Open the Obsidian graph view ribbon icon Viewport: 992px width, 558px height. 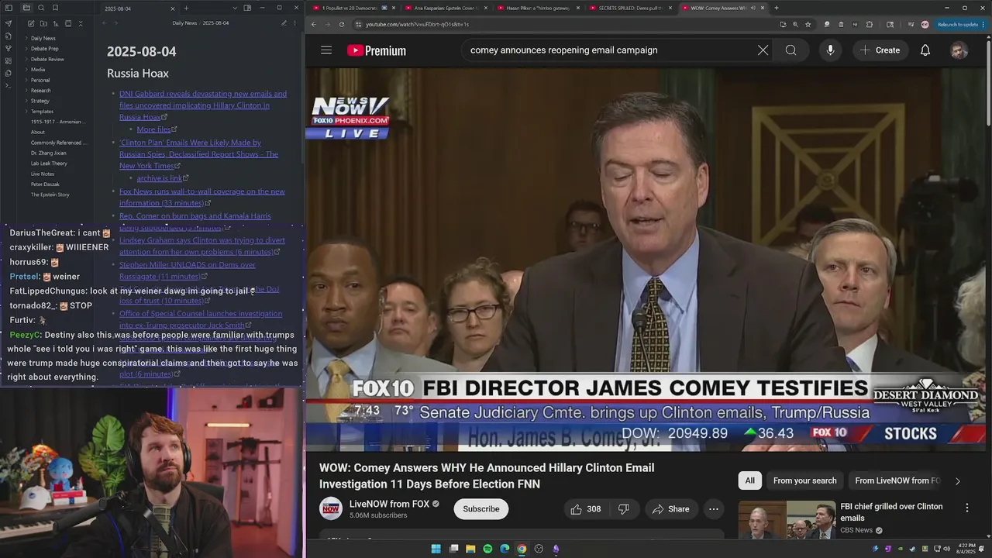click(x=8, y=48)
